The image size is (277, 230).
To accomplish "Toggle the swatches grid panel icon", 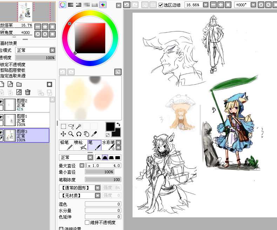I will click(95, 5).
